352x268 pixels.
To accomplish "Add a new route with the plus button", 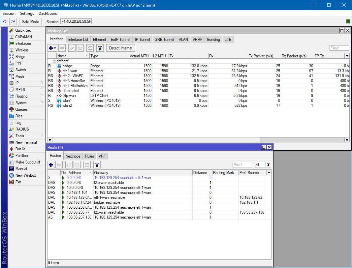I will [51, 165].
